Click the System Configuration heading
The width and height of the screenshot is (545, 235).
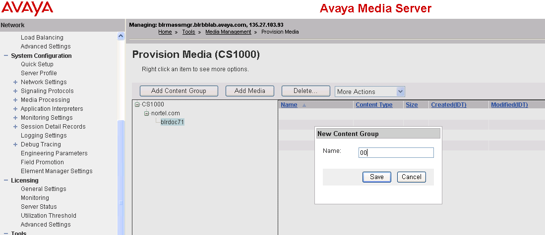[41, 55]
